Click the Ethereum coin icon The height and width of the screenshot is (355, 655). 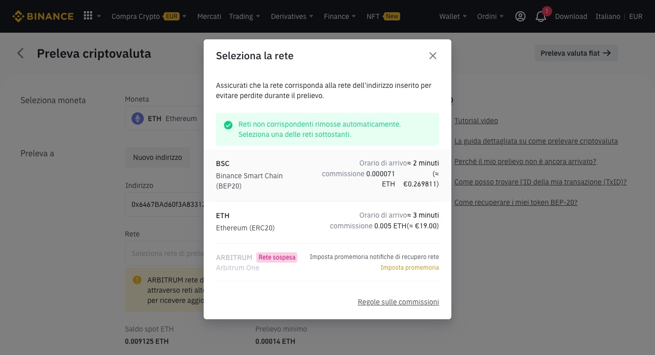coord(138,119)
